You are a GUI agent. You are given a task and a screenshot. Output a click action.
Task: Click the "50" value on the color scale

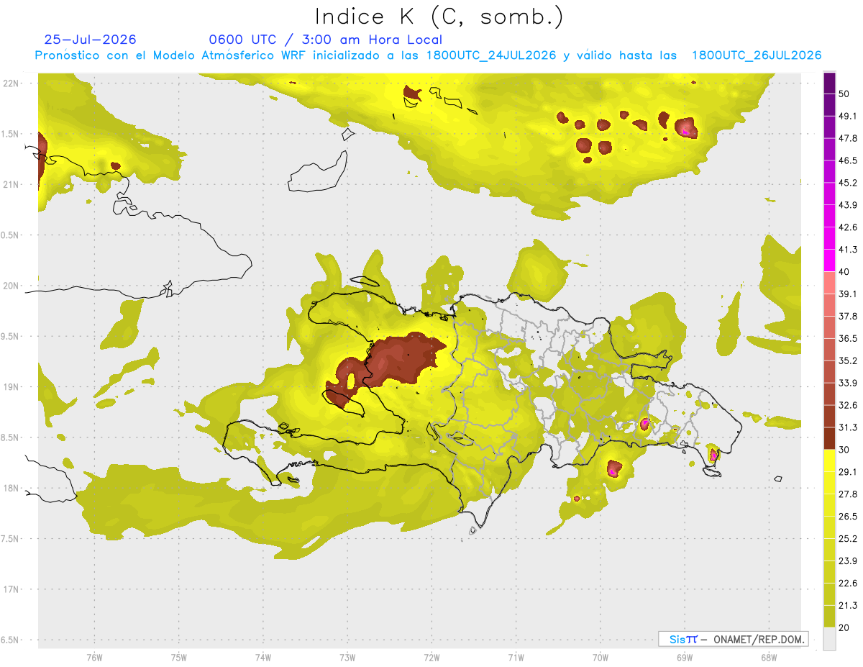[845, 94]
